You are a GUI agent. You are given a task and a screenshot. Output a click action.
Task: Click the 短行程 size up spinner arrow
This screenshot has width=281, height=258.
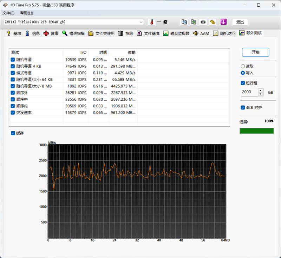[x=260, y=90]
